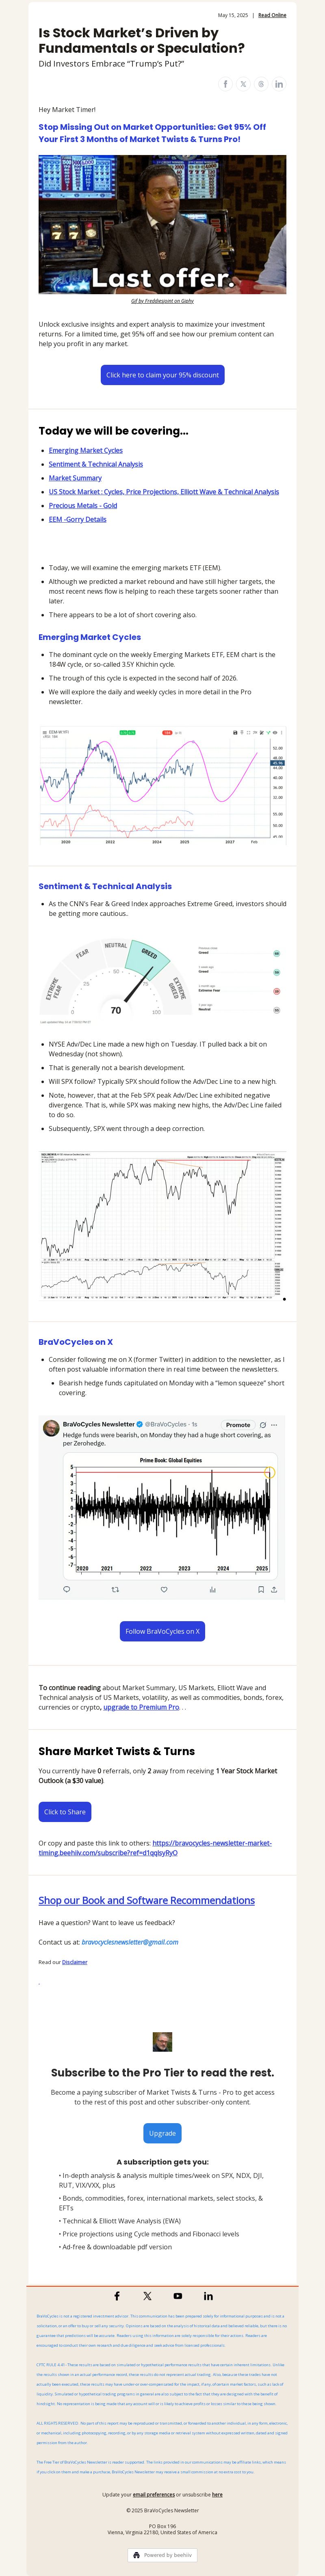Click the claim your 95% discount button
Screen dimensions: 325x2576
tap(162, 375)
